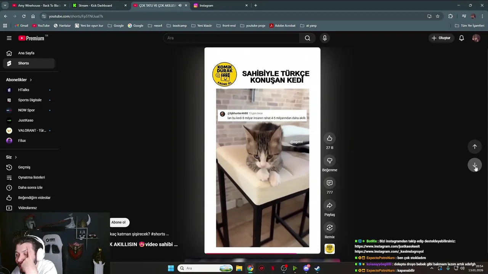Open Geçmiş watch history
The width and height of the screenshot is (488, 274).
pos(29,167)
